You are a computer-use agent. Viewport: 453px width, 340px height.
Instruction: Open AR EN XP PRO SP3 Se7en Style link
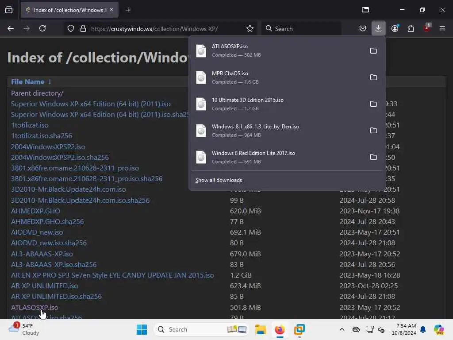pos(112,275)
